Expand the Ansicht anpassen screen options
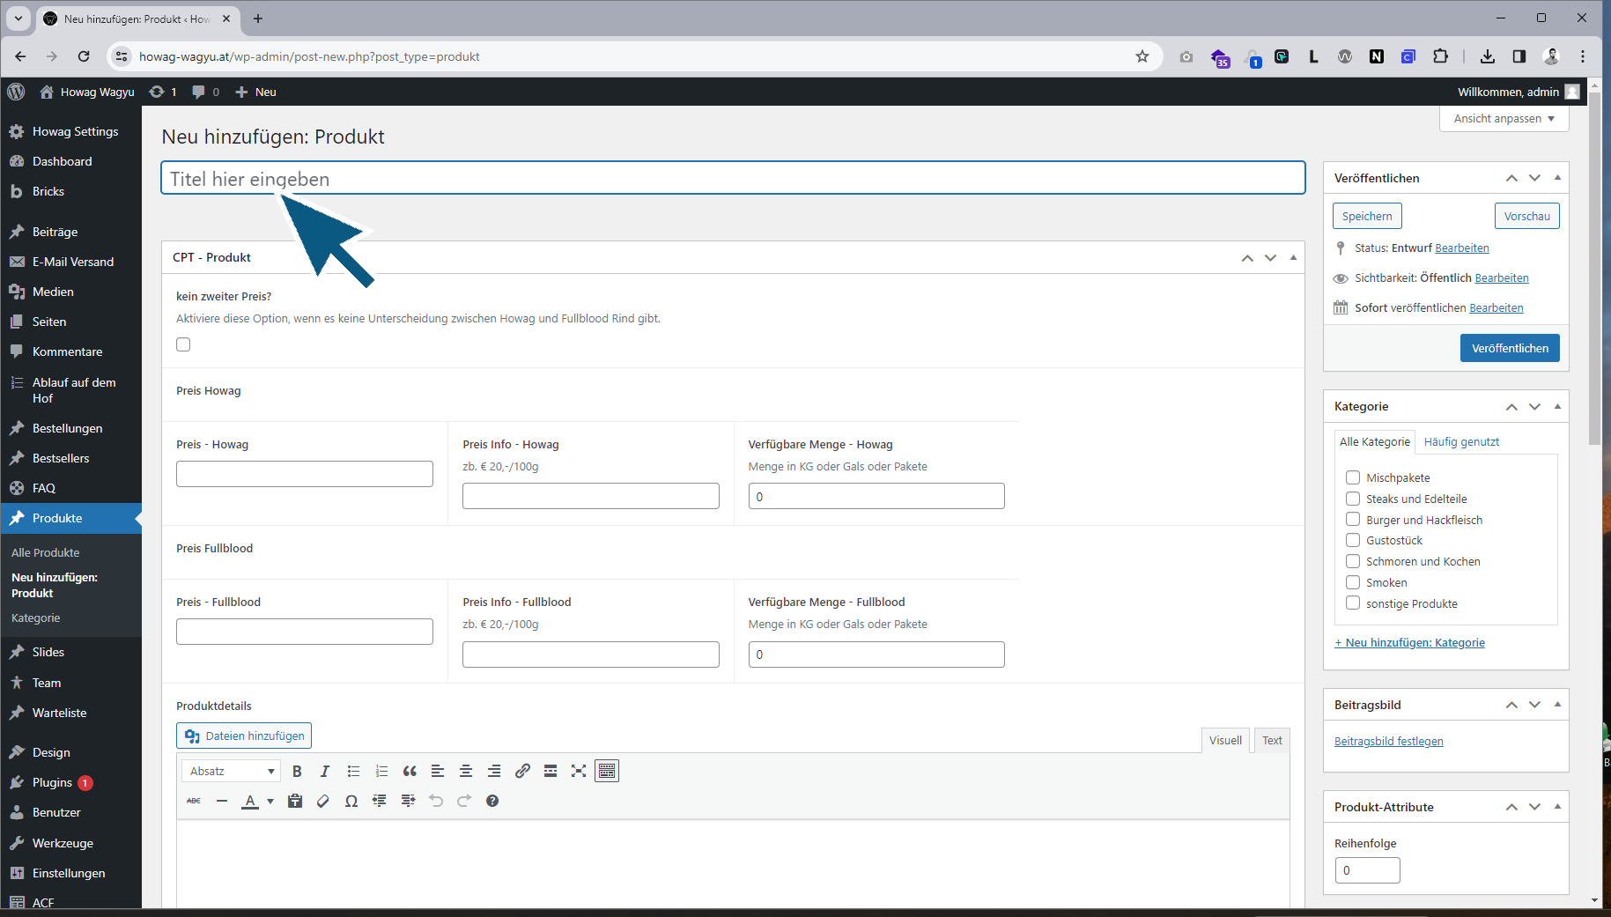Screen dimensions: 1611x917 (x=1504, y=119)
